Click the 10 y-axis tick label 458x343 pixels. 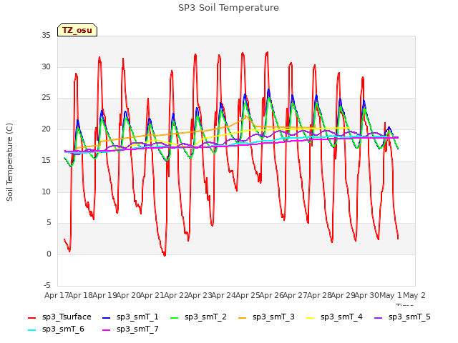[x=46, y=192]
